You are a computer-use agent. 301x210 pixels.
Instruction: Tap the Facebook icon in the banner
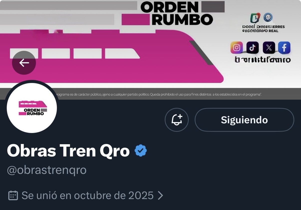click(284, 48)
